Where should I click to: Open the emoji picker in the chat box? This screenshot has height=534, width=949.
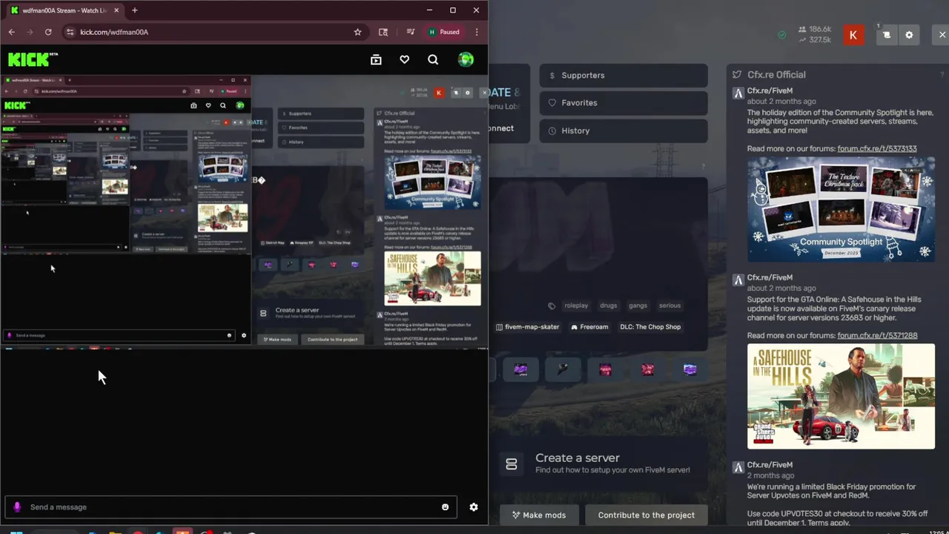coord(445,507)
